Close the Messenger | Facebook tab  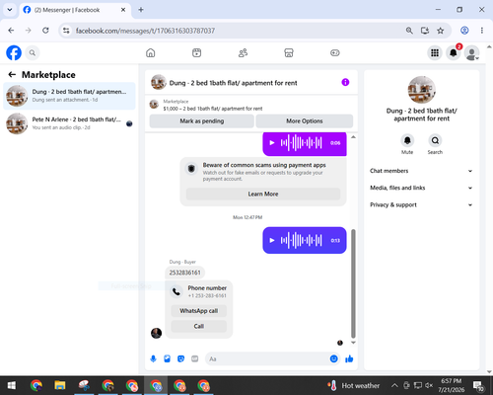click(x=123, y=10)
